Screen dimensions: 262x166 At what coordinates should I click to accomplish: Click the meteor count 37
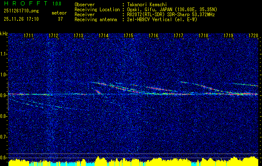tap(60, 19)
